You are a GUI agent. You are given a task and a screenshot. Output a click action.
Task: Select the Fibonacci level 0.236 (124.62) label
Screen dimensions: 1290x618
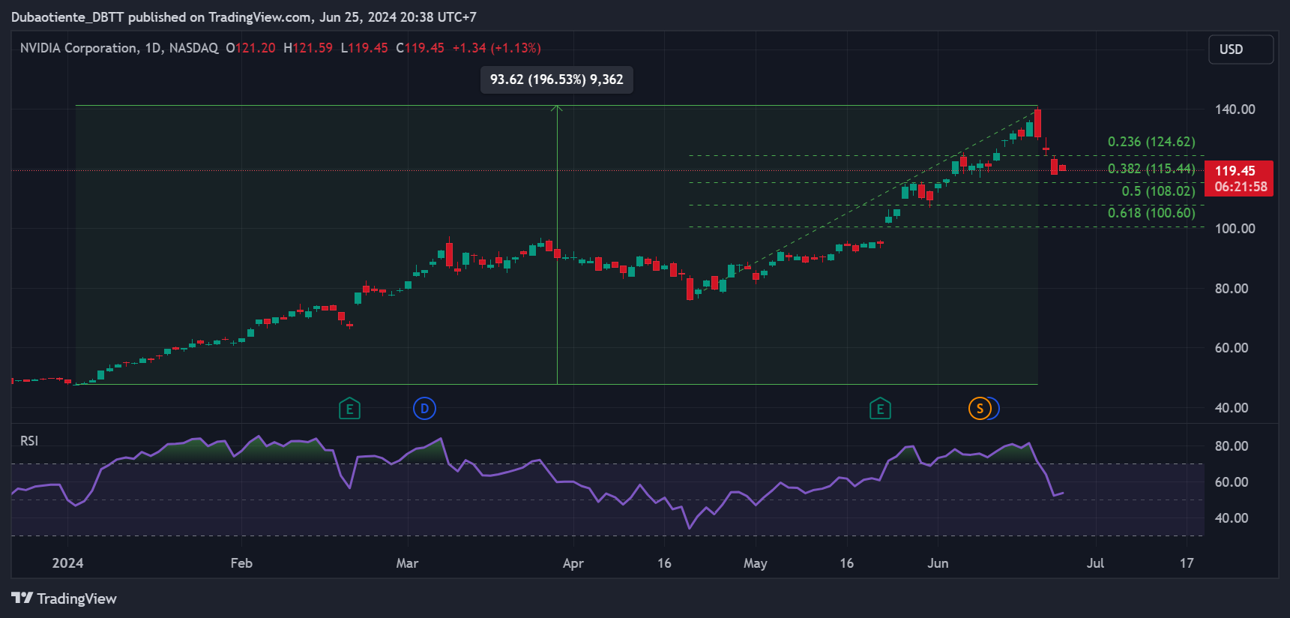pos(1151,142)
